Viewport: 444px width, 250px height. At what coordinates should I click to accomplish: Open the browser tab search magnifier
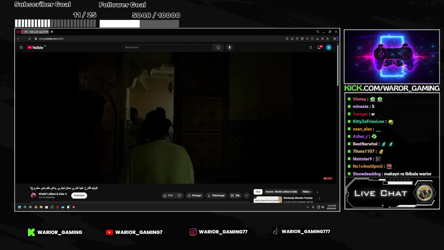318,32
